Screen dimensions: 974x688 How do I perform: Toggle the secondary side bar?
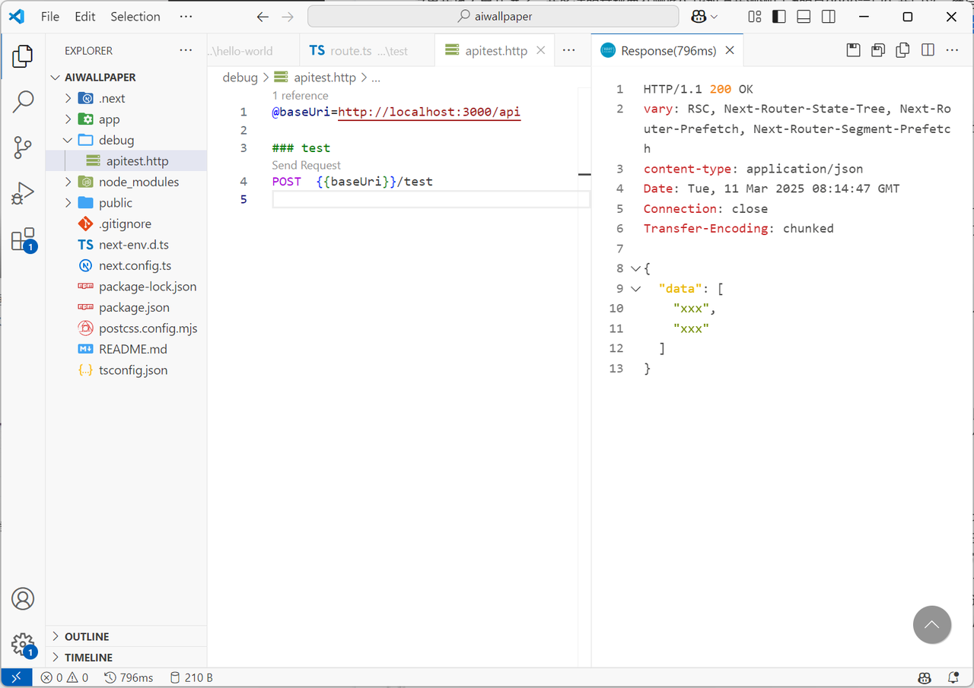[x=829, y=17]
